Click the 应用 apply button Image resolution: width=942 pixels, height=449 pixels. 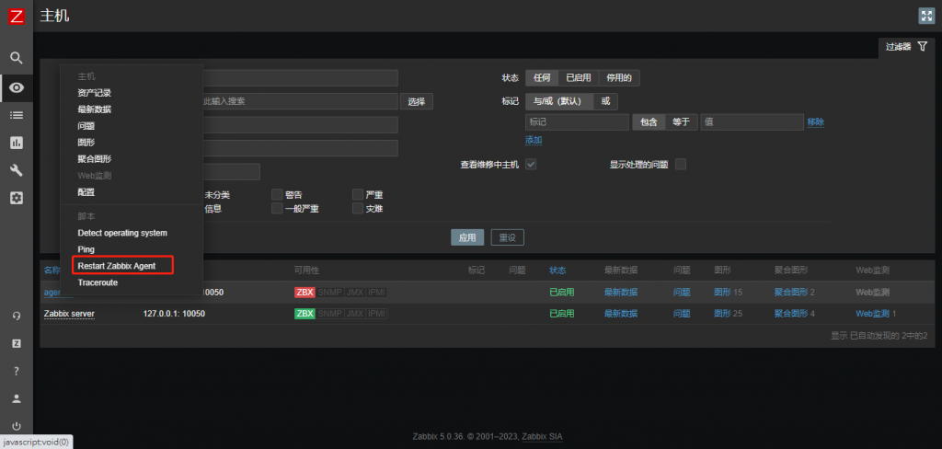point(467,237)
